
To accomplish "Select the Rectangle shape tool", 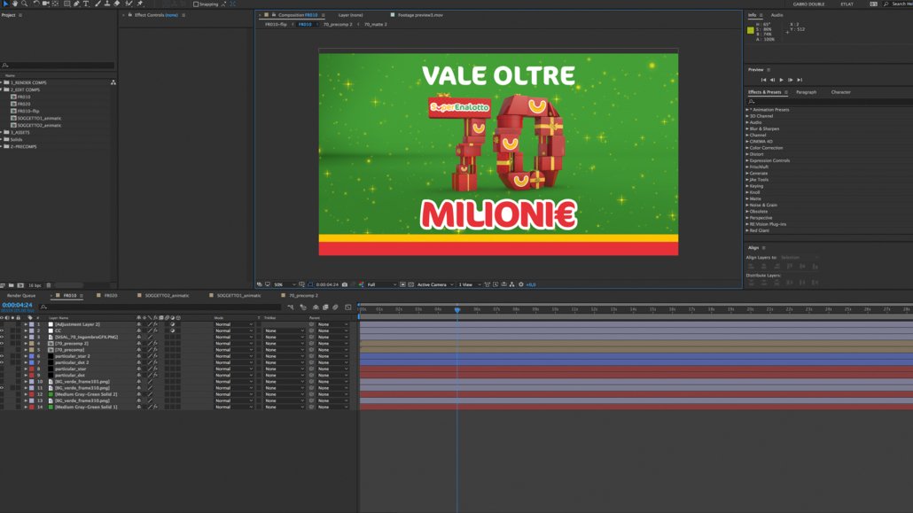I will point(67,4).
